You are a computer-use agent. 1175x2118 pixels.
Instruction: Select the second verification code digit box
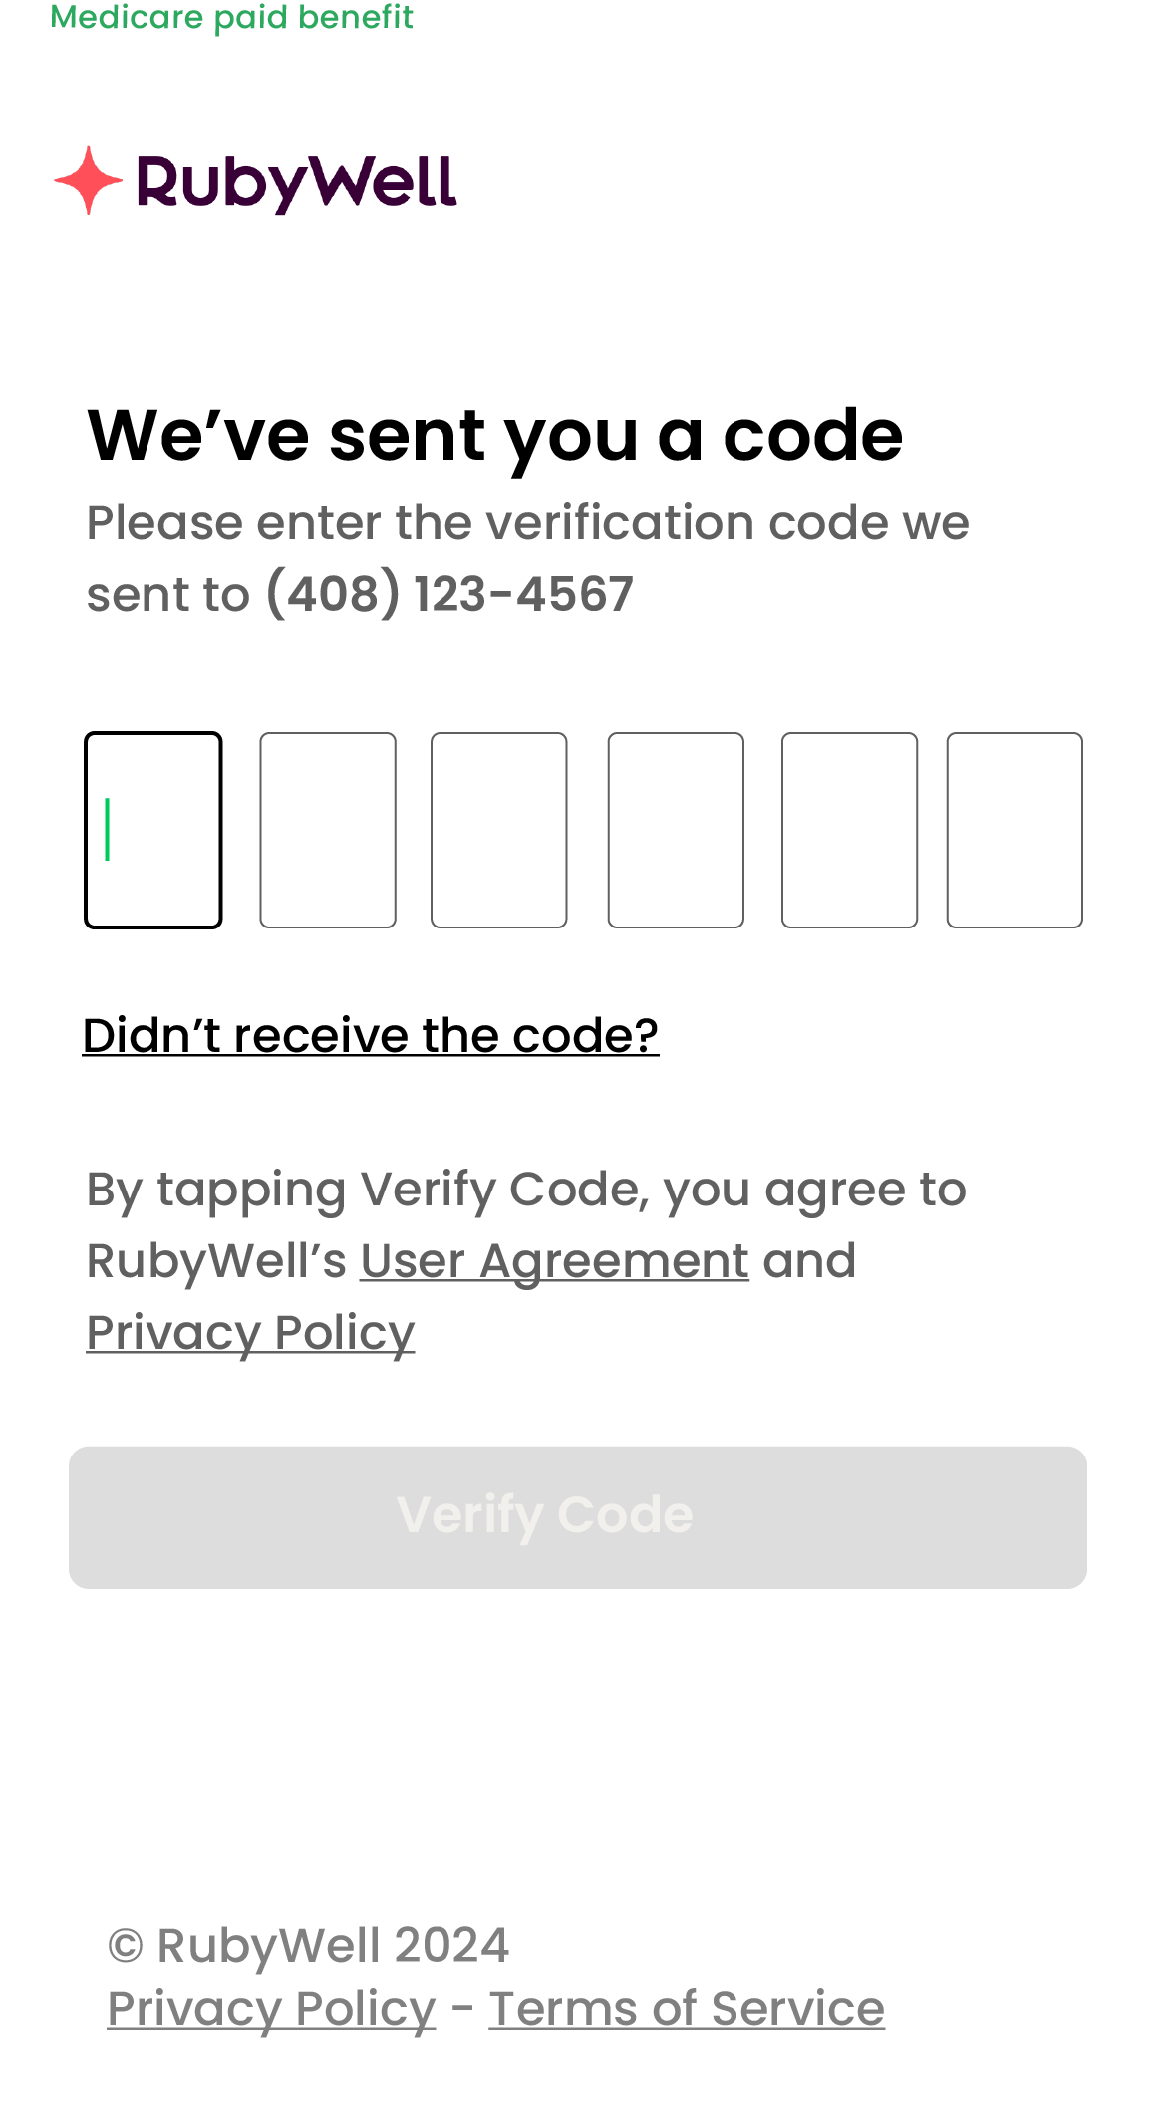[x=328, y=830]
